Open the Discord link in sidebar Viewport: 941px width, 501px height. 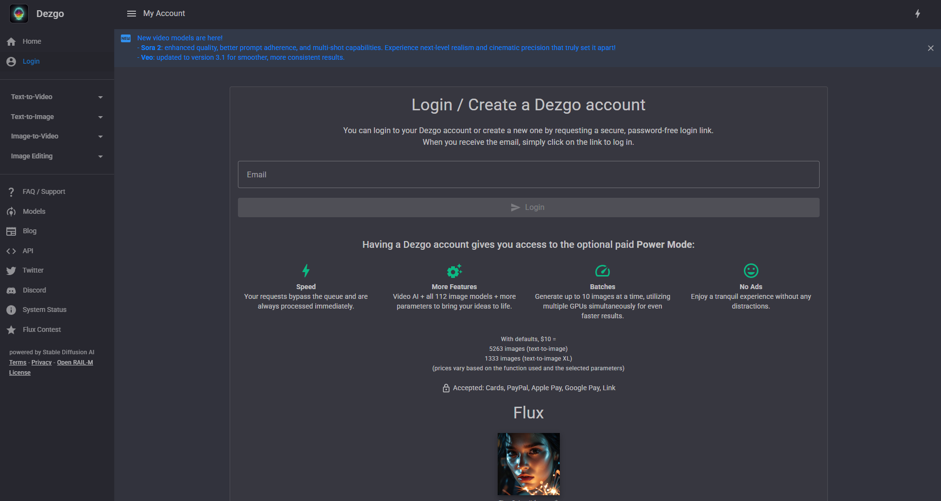click(x=34, y=290)
